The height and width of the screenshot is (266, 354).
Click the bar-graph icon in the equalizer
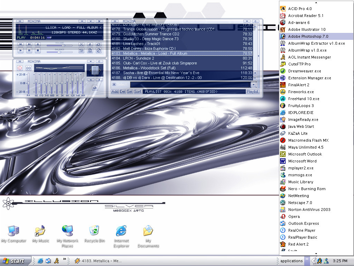point(95,88)
